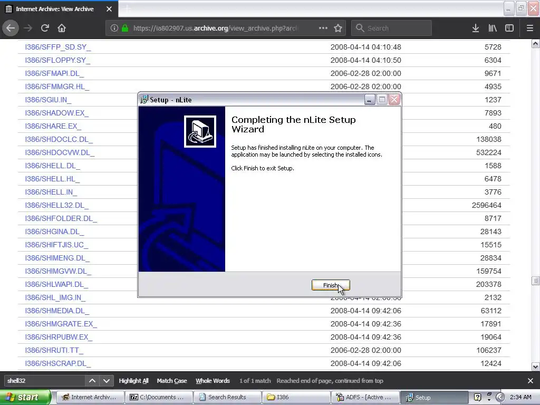Open the I386/SHMGRATE.EX_ link

pos(61,324)
